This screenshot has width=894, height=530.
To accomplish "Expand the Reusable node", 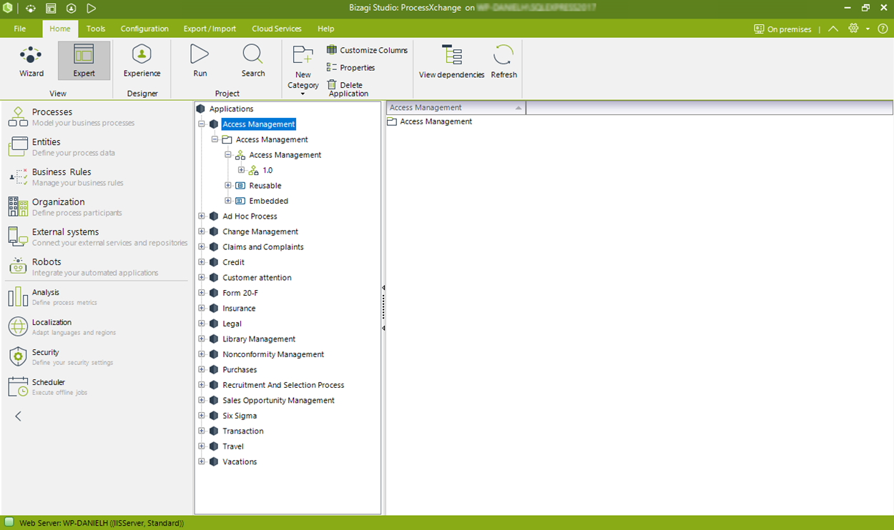I will coord(228,185).
